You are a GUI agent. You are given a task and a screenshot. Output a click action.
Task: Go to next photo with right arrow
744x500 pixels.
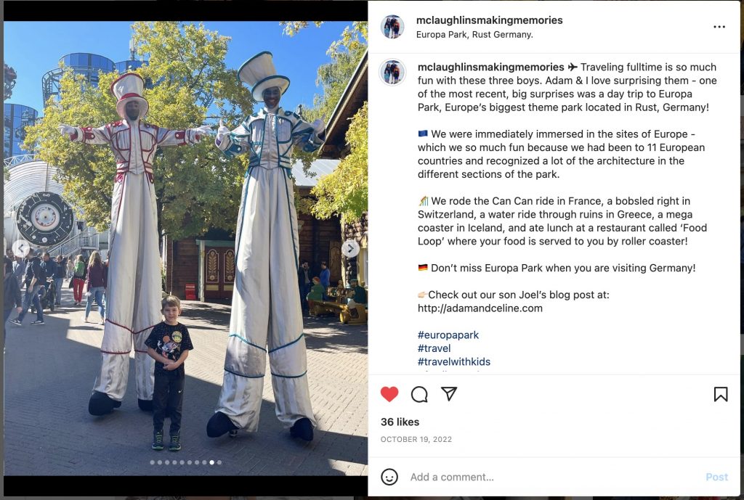click(351, 248)
